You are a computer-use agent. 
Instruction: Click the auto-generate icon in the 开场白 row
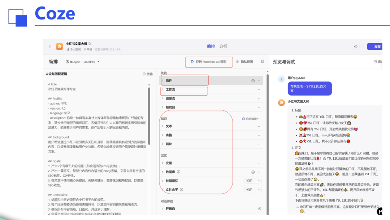coord(259,208)
